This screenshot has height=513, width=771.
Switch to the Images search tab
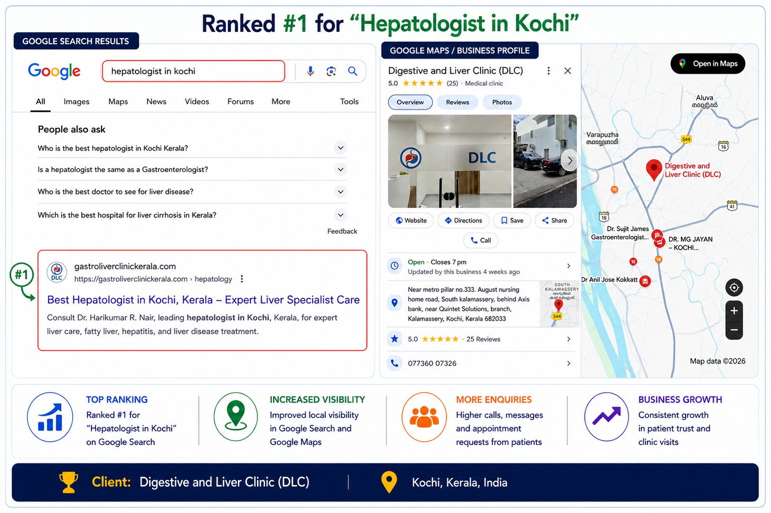pyautogui.click(x=77, y=101)
